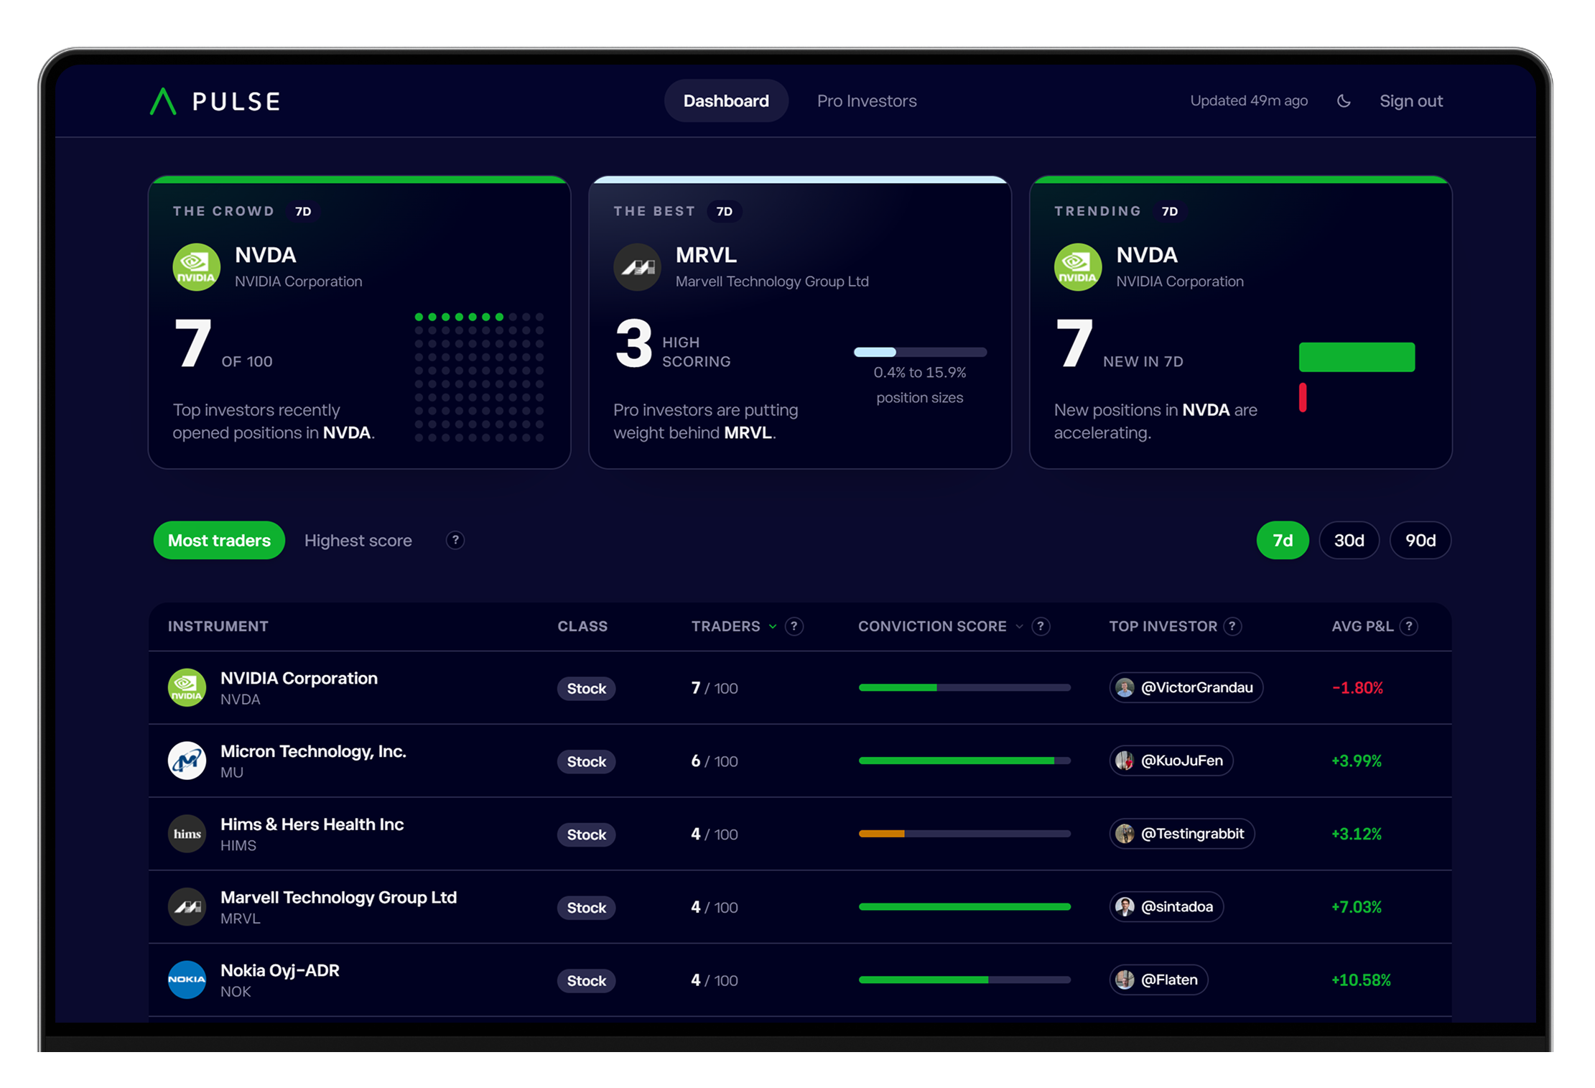Click NVDA logo in Trending card
The width and height of the screenshot is (1595, 1088).
point(1078,267)
